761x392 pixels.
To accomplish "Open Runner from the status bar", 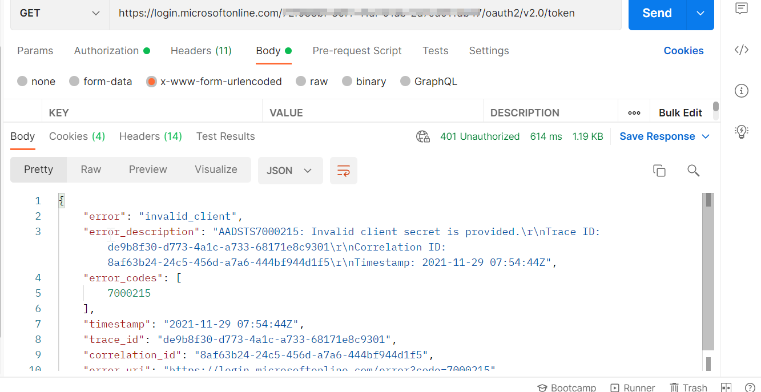I will 633,387.
